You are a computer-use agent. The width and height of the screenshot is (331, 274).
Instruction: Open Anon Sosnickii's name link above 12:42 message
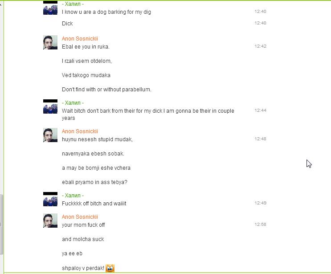[80, 39]
